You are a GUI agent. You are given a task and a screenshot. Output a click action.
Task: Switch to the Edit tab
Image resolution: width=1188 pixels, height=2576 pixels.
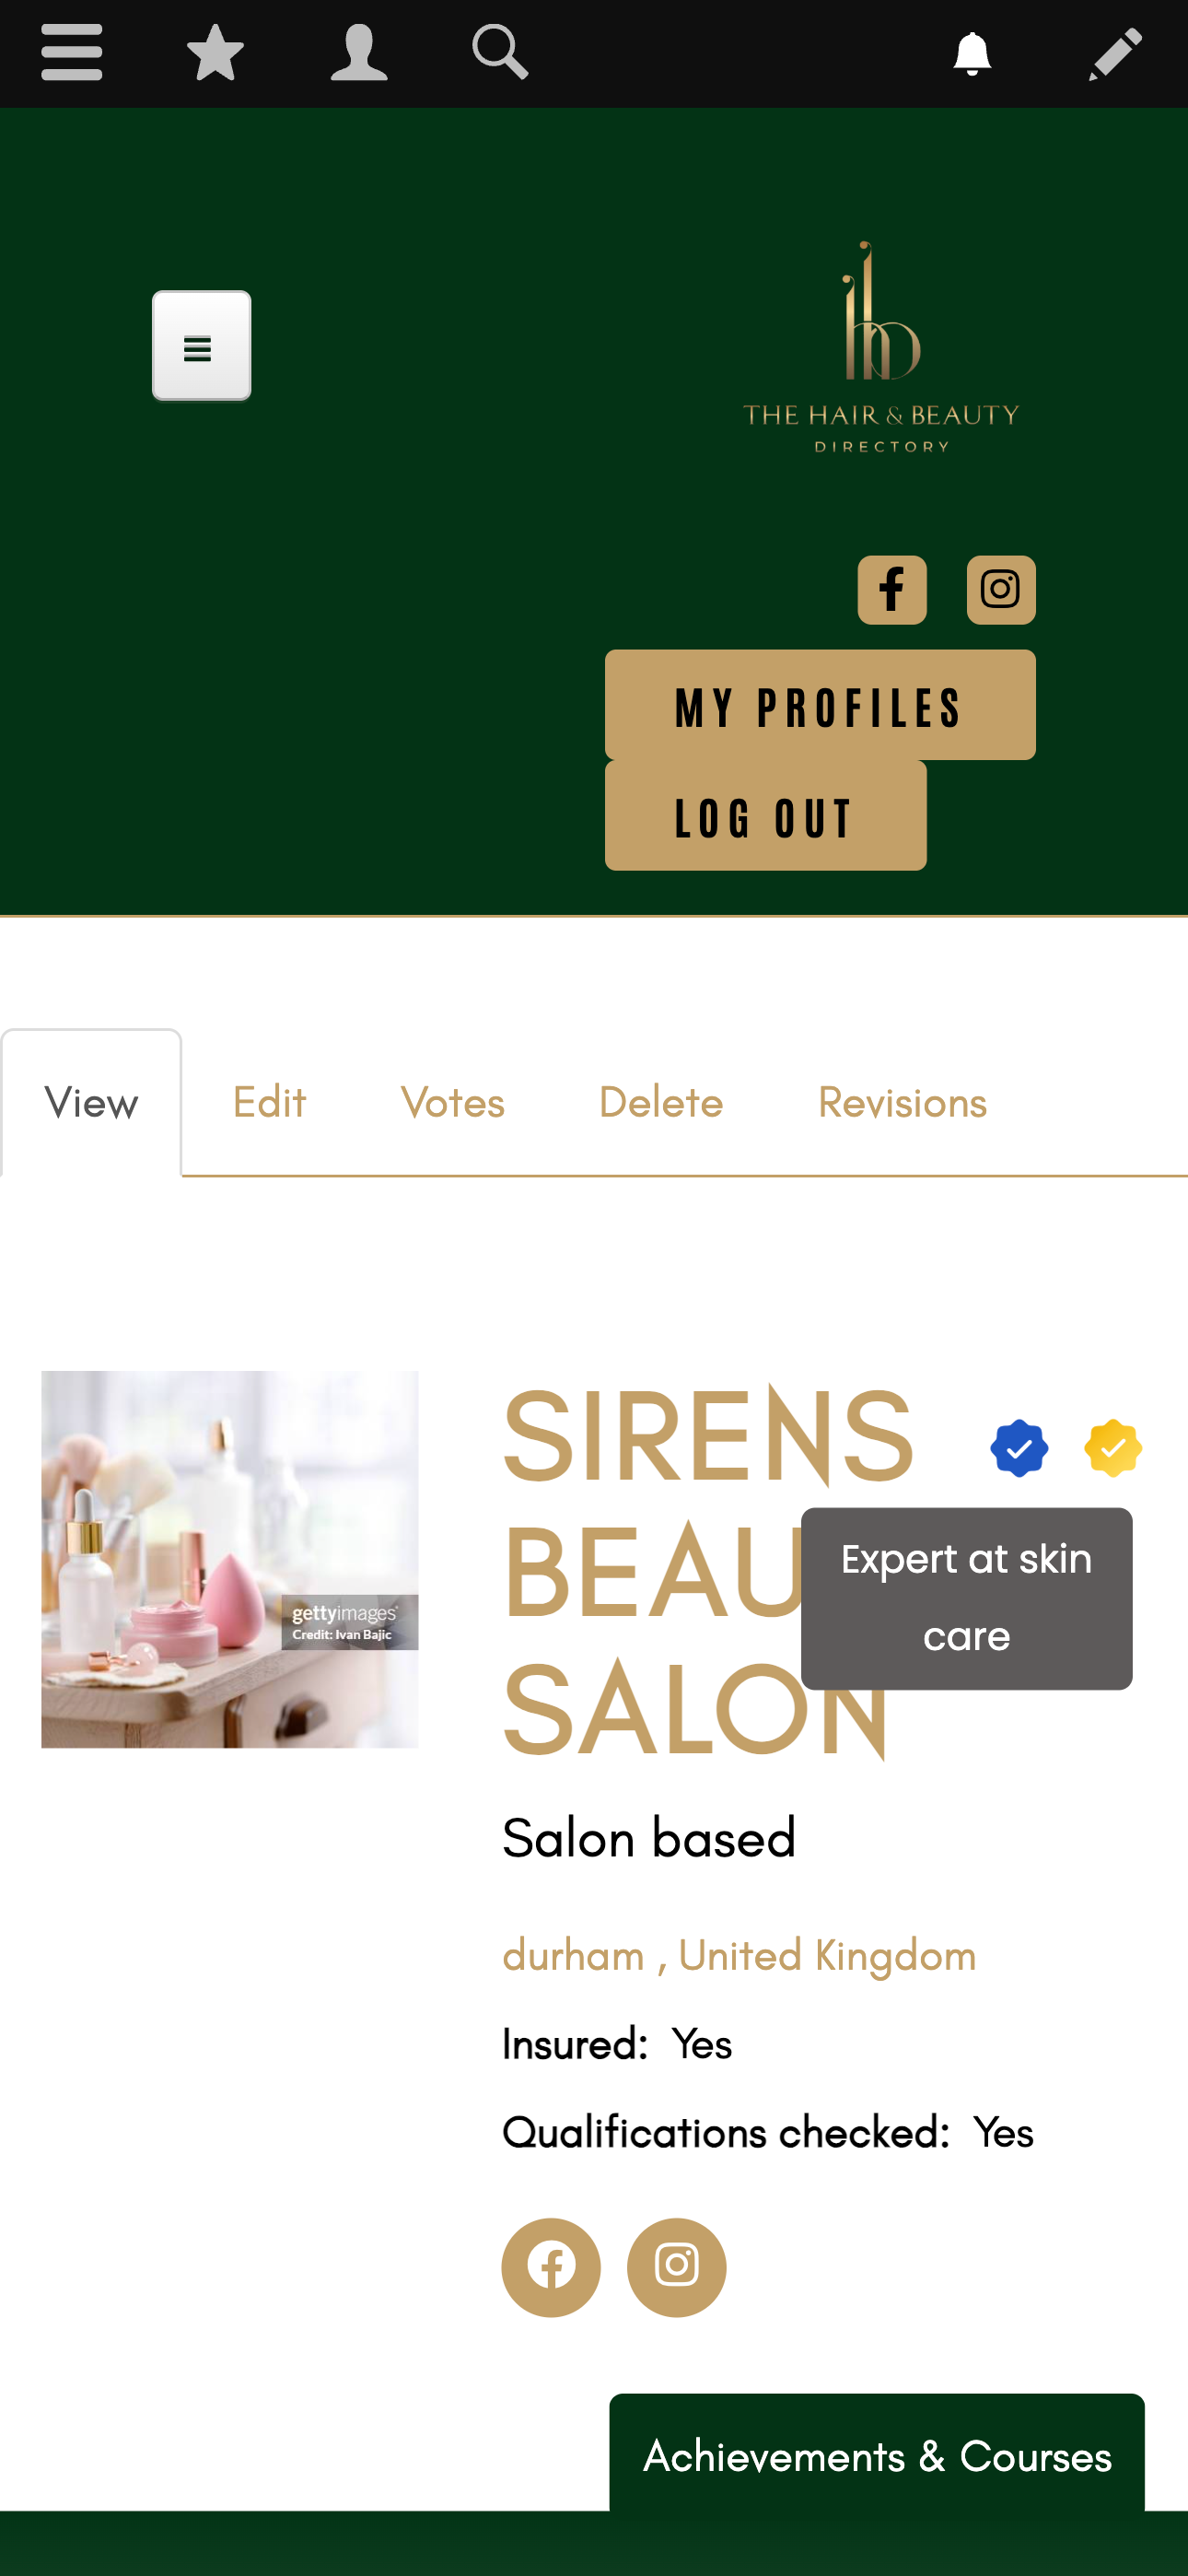tap(269, 1102)
